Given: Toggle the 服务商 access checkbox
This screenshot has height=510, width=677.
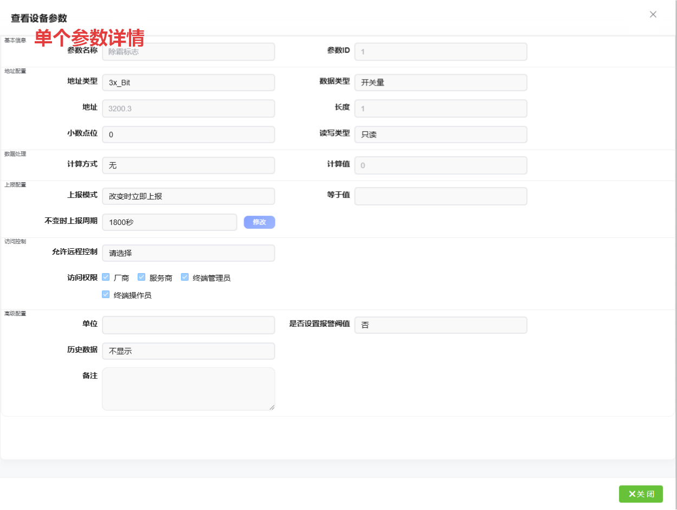Looking at the screenshot, I should coord(141,277).
